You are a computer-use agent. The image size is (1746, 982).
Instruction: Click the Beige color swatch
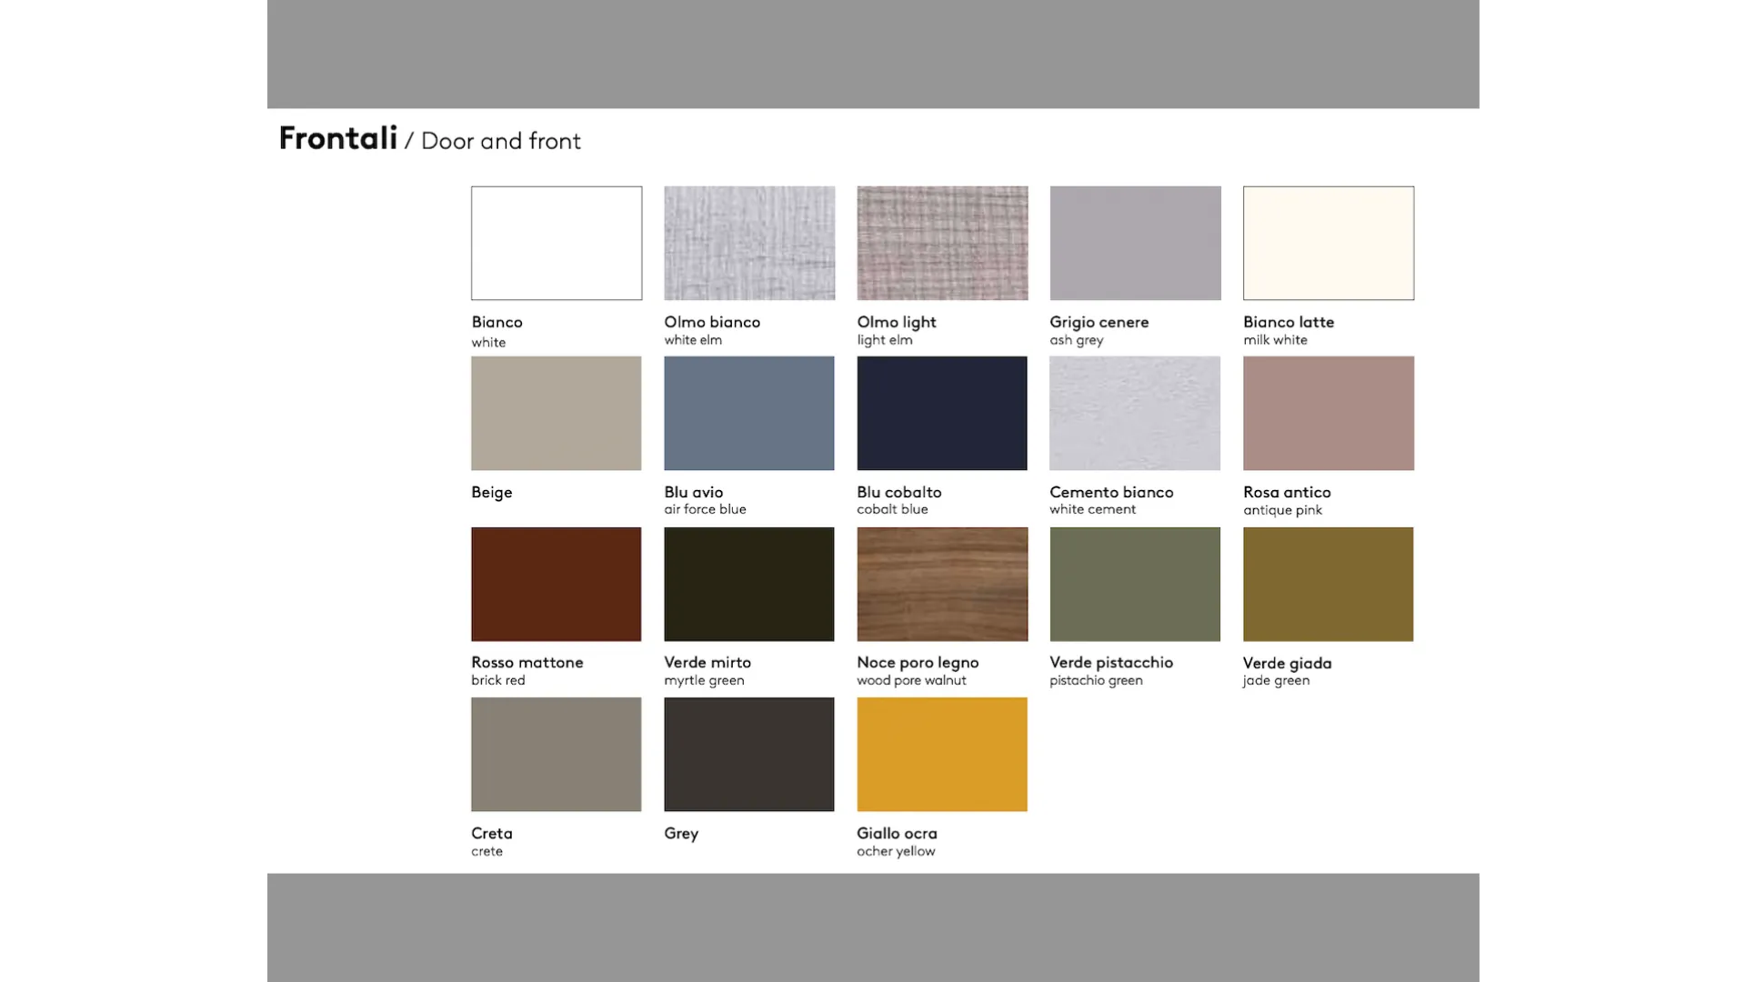[x=557, y=413]
